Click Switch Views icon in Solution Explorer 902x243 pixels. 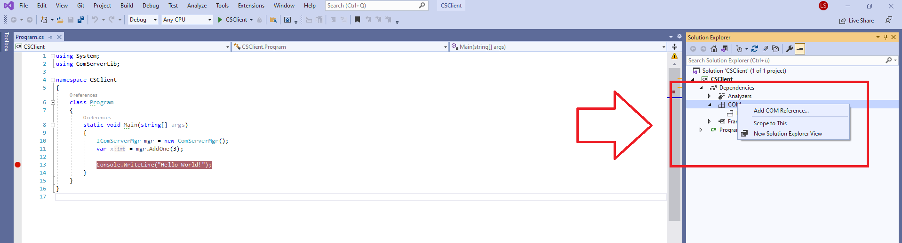point(724,49)
